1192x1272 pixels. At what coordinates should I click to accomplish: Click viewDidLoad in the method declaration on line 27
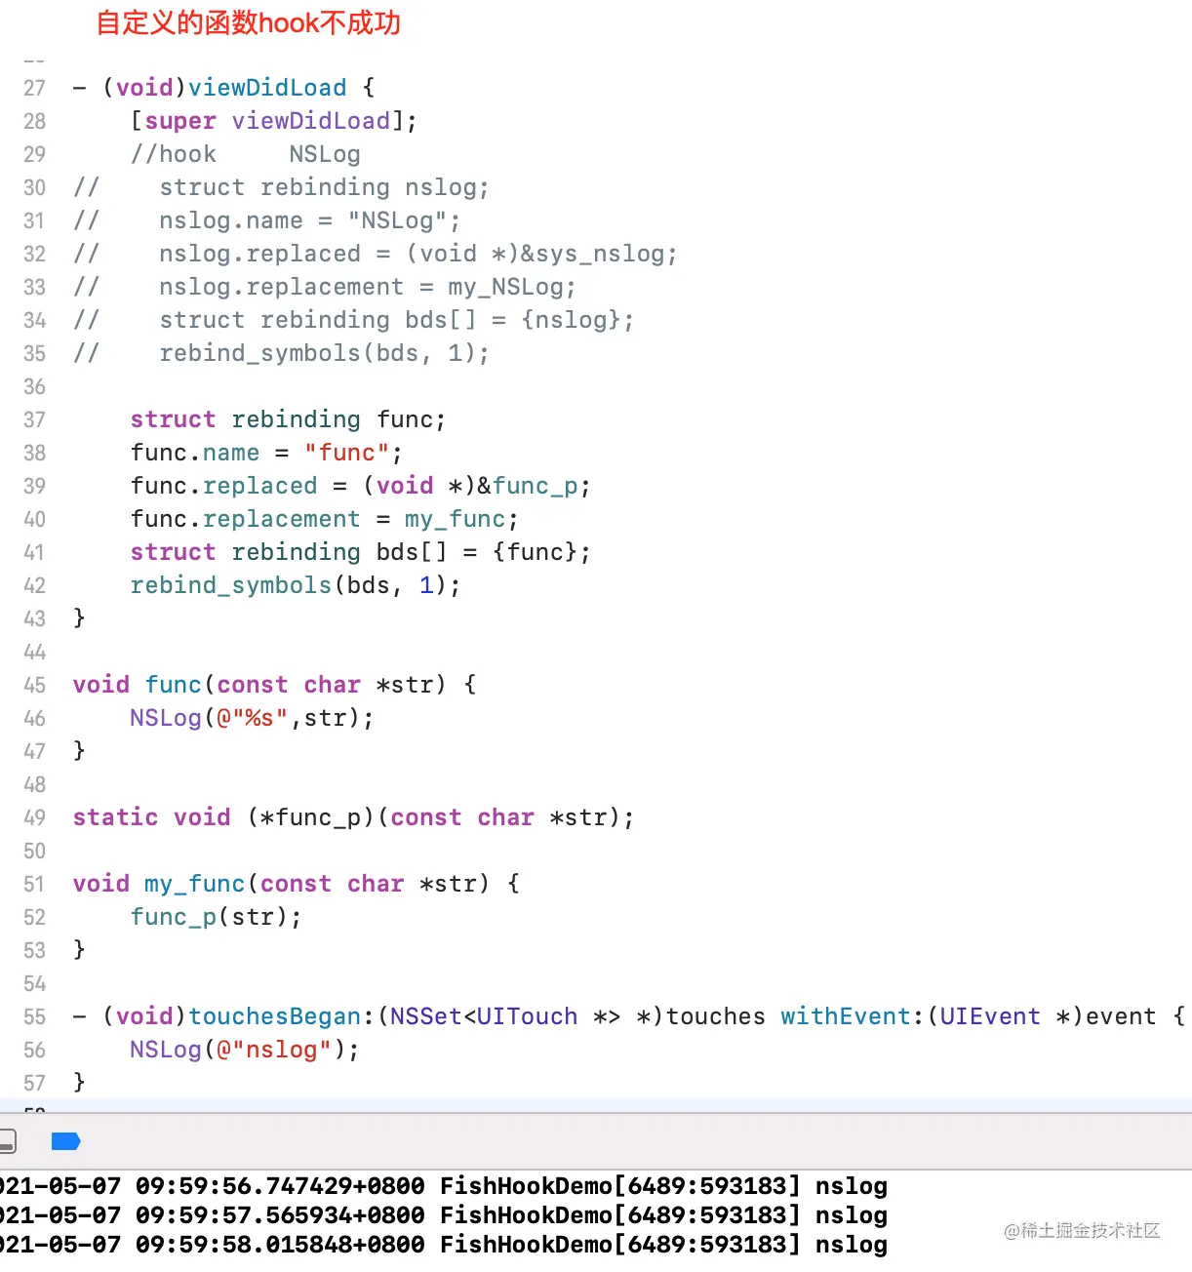point(267,88)
